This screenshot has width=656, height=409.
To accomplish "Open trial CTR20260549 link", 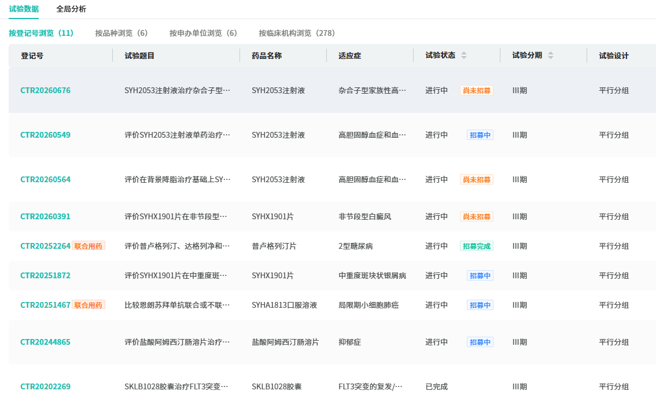I will coord(45,135).
